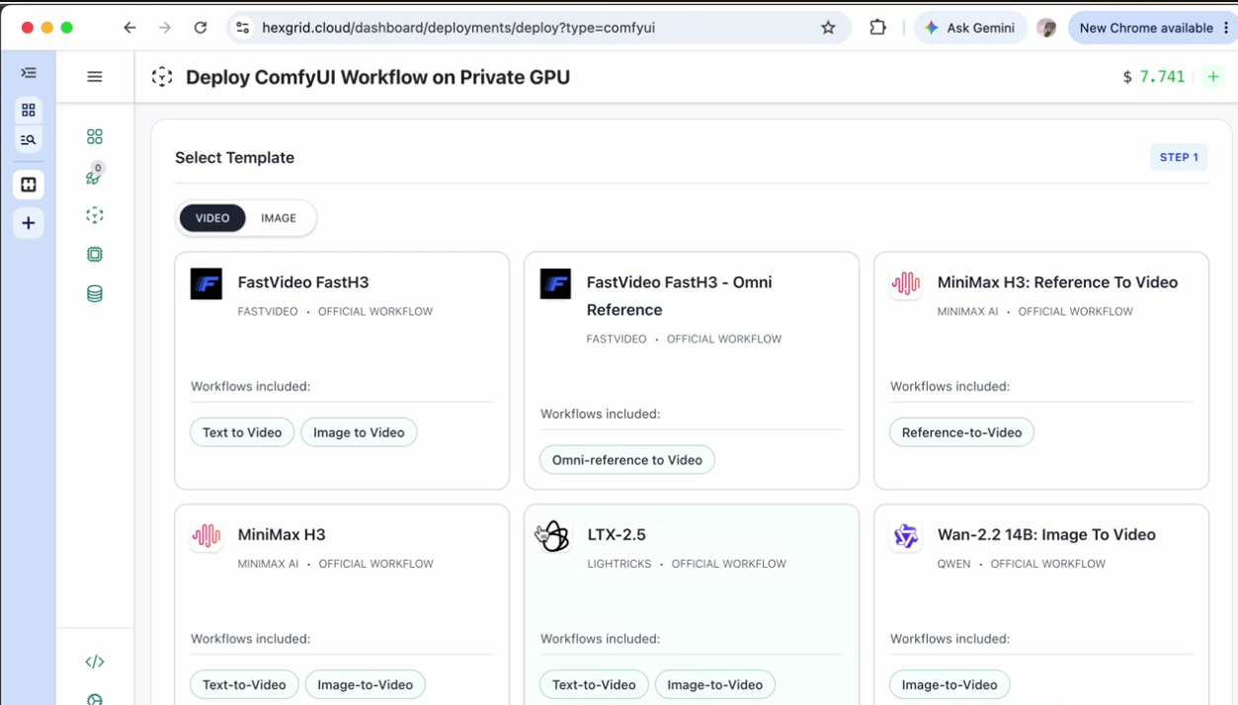The width and height of the screenshot is (1238, 705).
Task: Click the MiniMax H3 card waveform logo
Action: pos(206,536)
